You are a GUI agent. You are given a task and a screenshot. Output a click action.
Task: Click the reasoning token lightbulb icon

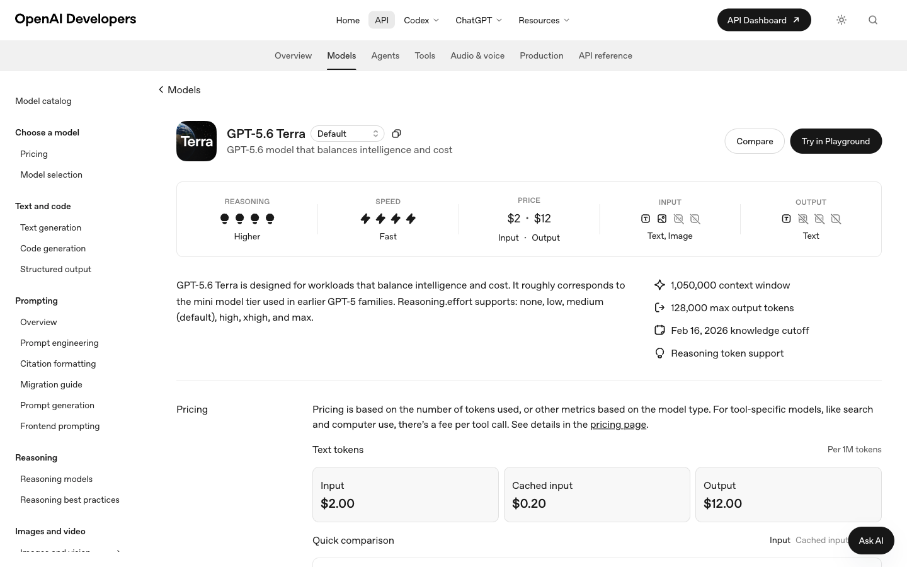(x=659, y=353)
